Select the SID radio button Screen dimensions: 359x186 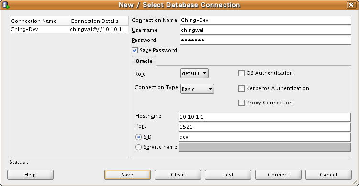tap(138, 137)
